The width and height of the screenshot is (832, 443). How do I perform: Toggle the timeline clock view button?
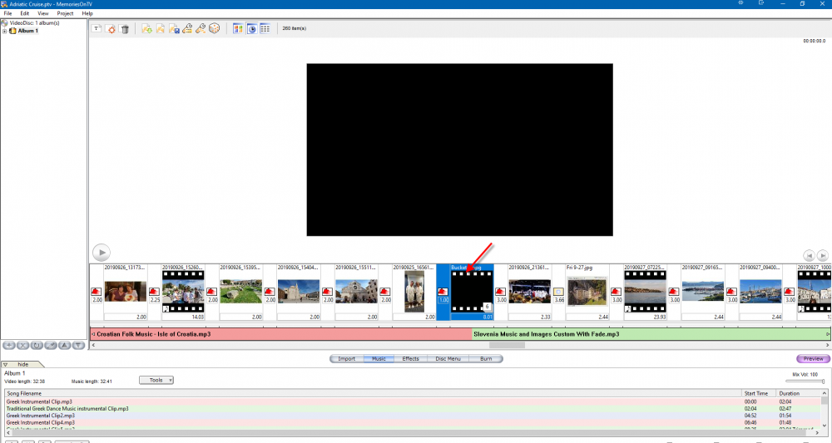(251, 29)
